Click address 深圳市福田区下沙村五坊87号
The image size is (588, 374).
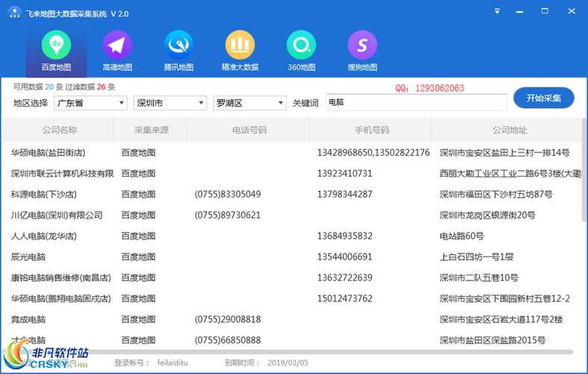496,194
